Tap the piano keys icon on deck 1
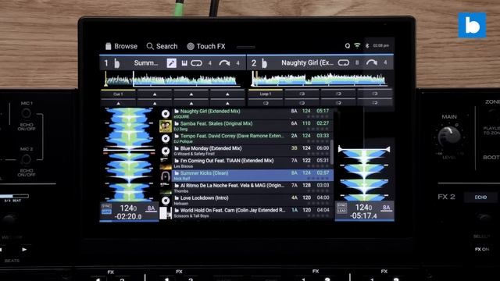The width and height of the screenshot is (500, 281). 184,63
